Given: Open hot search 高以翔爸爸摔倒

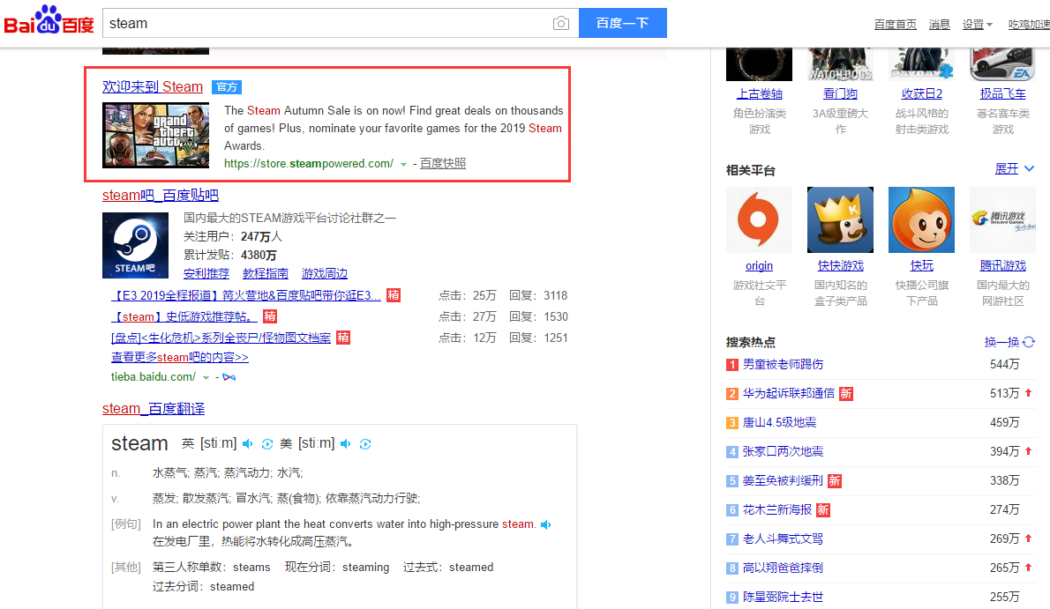Looking at the screenshot, I should [783, 568].
